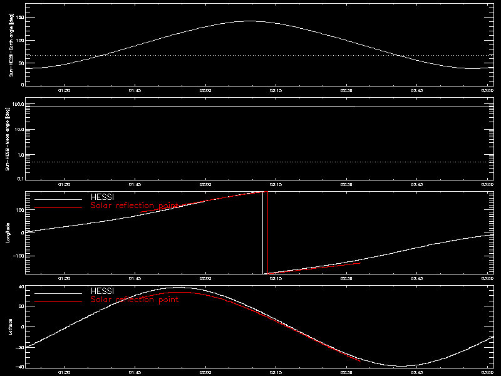Click the HESSI legend label in Latitude panel

(102, 291)
